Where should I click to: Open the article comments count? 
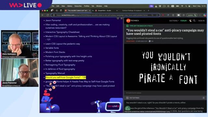click(x=151, y=41)
